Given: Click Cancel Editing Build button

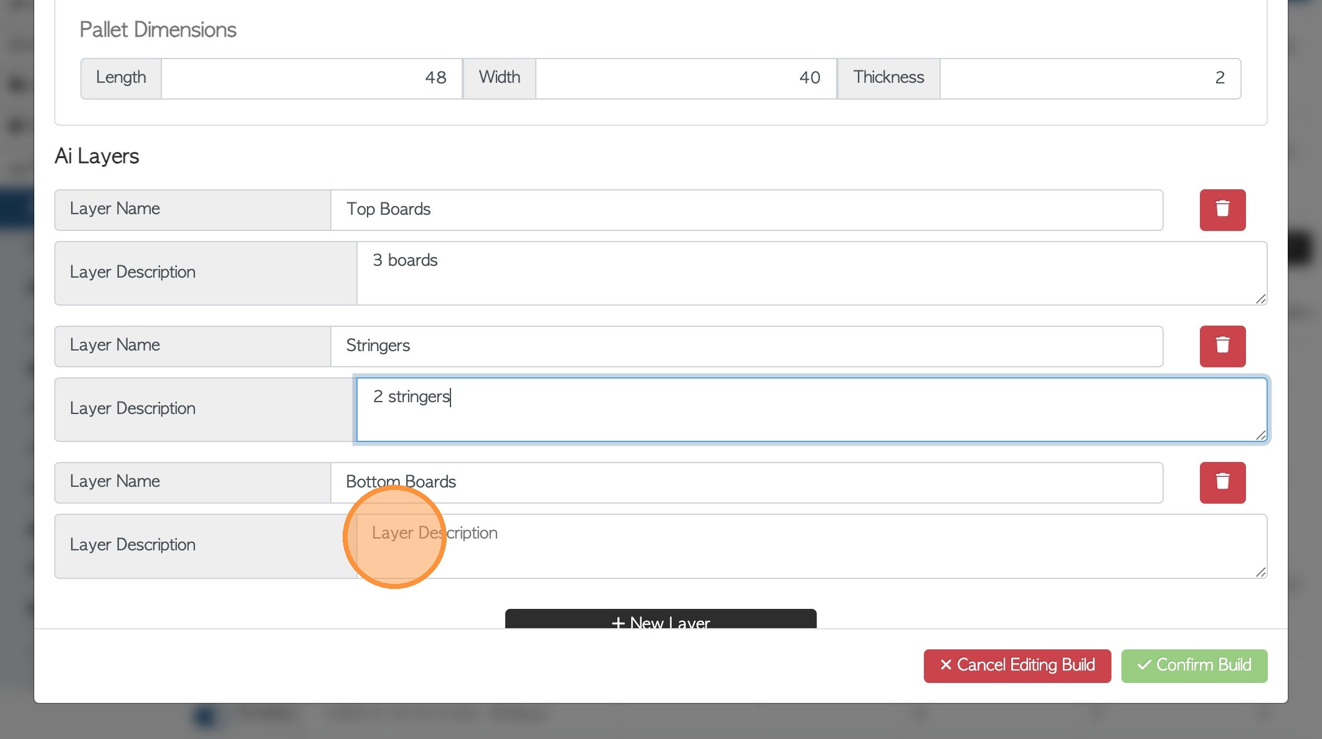Looking at the screenshot, I should click(x=1017, y=666).
